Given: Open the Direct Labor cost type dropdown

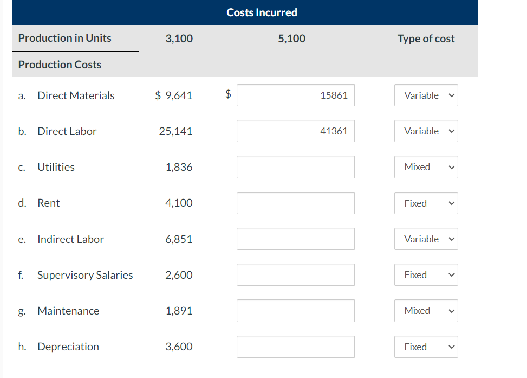Looking at the screenshot, I should 426,131.
